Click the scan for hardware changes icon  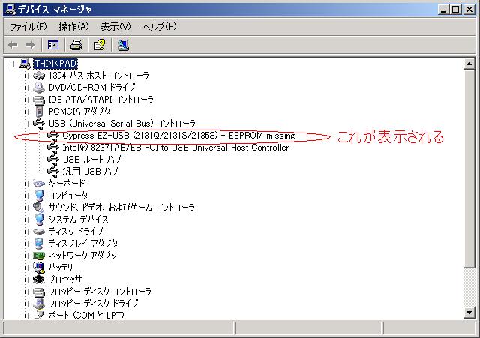pyautogui.click(x=123, y=45)
